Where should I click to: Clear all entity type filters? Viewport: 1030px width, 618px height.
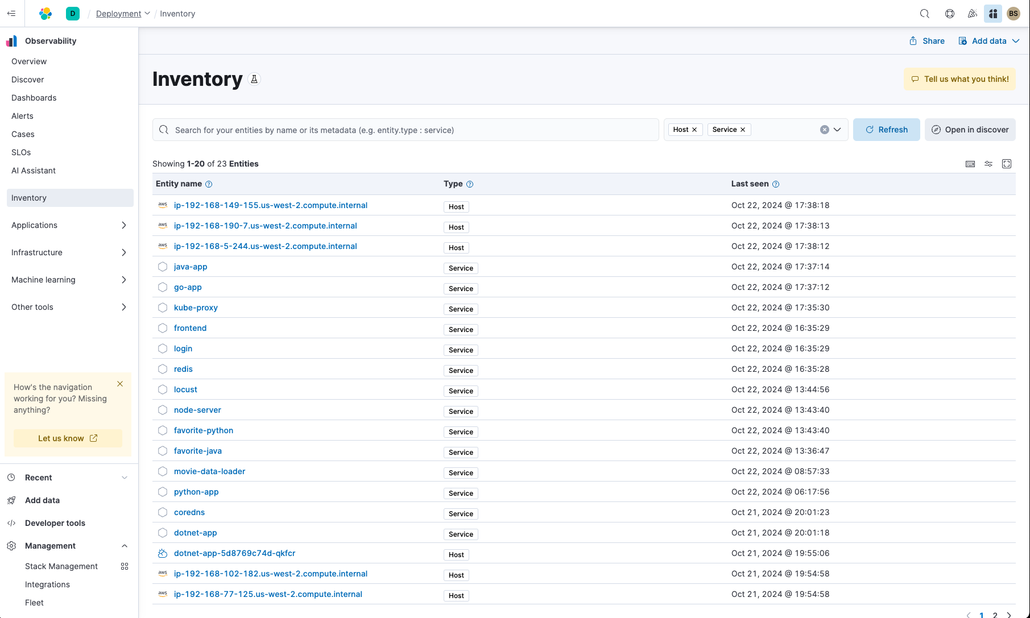click(x=824, y=130)
